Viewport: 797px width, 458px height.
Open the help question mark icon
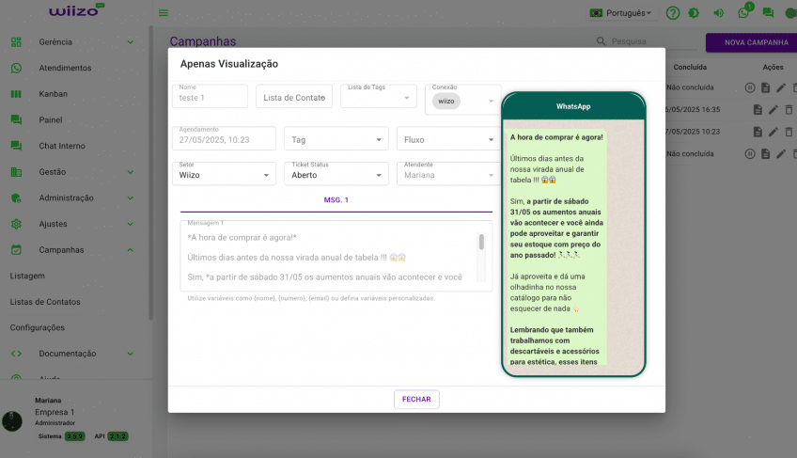tap(672, 13)
